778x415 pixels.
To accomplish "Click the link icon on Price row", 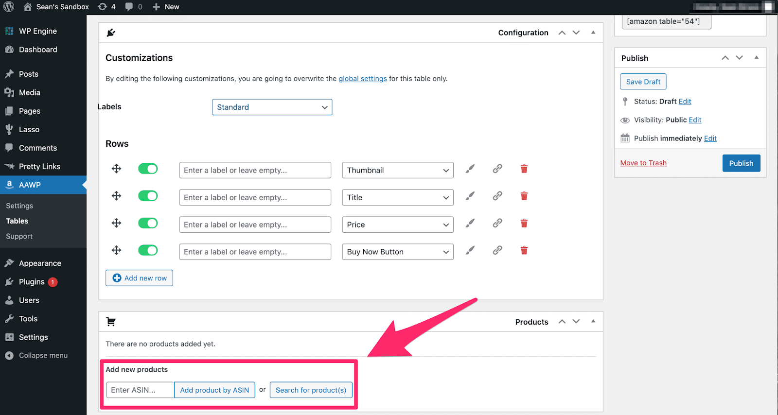I will tap(497, 223).
